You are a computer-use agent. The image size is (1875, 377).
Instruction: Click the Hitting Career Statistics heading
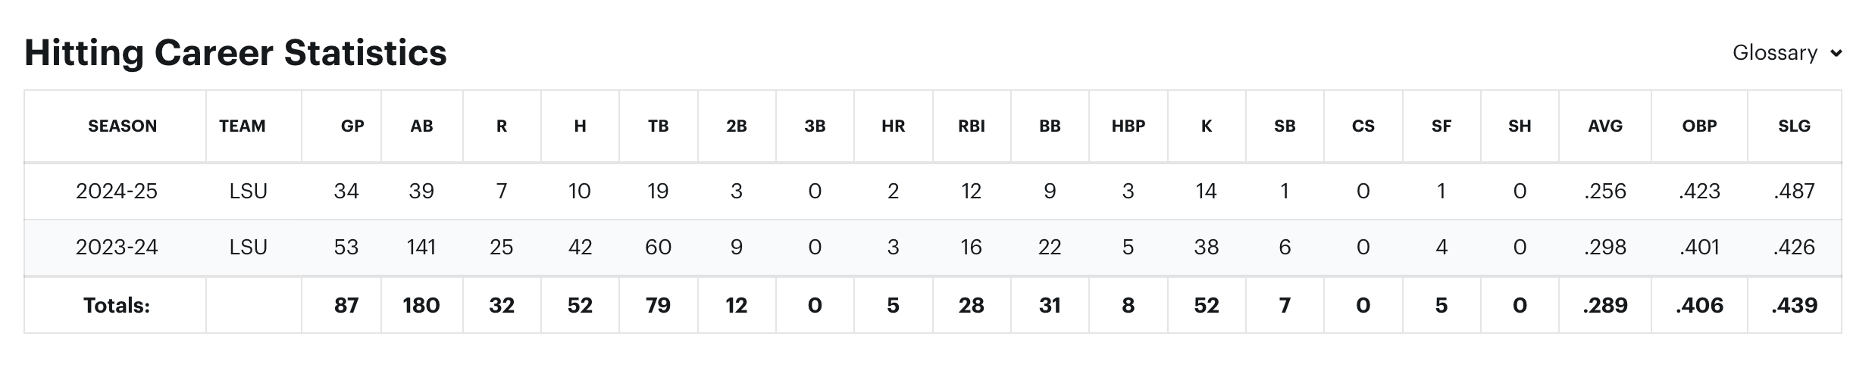point(236,53)
